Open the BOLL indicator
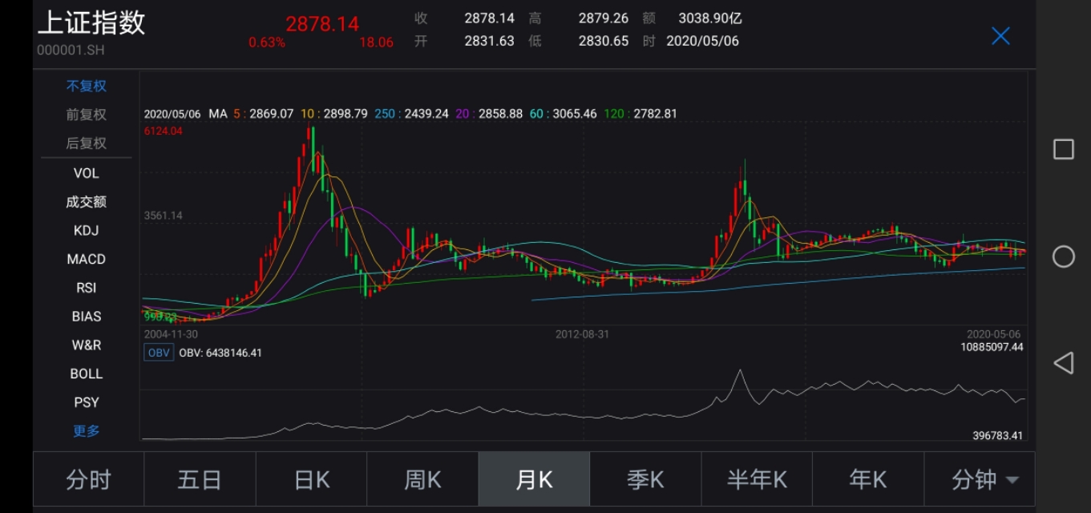The width and height of the screenshot is (1091, 513). click(x=86, y=374)
